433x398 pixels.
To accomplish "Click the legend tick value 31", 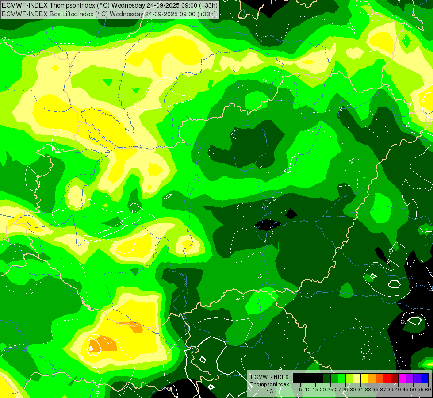I will click(360, 390).
